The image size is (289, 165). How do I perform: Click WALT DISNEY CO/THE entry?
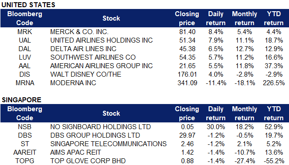tap(86, 74)
